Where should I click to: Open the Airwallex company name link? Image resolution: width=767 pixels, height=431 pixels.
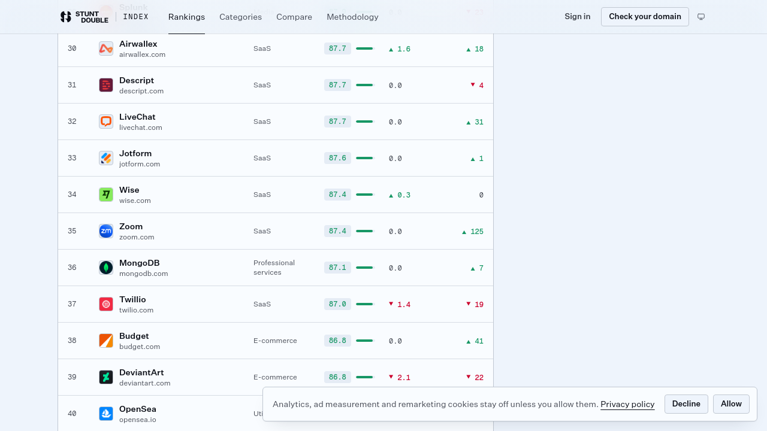(138, 44)
